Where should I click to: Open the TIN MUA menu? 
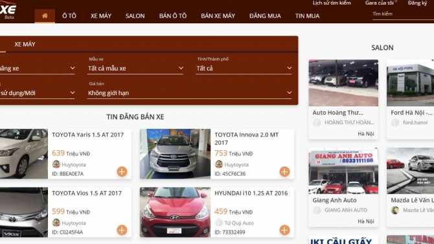(307, 16)
